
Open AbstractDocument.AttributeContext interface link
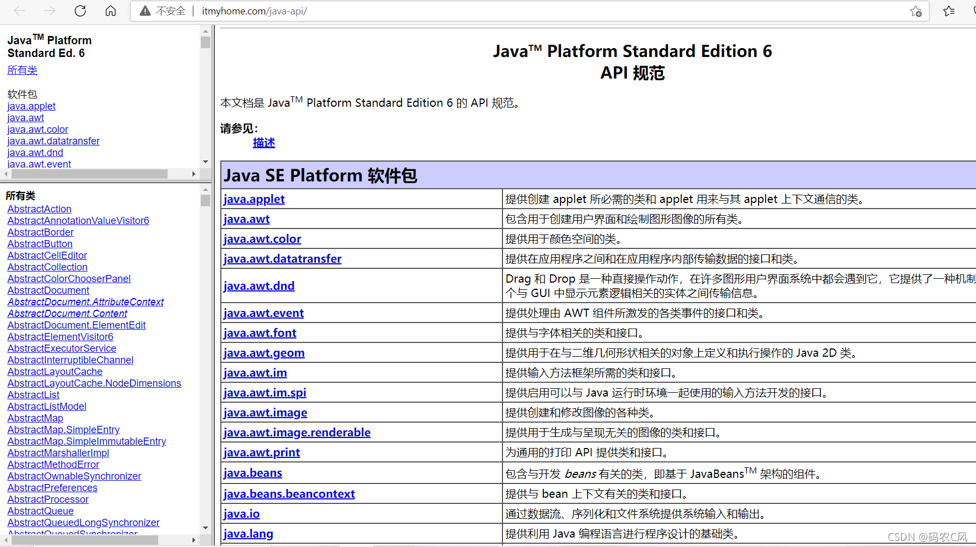click(x=86, y=302)
